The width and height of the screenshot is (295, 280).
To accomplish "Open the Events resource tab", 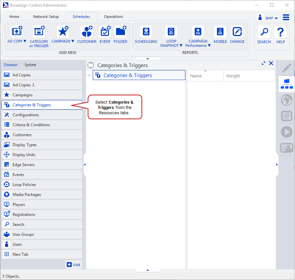I will click(x=42, y=175).
